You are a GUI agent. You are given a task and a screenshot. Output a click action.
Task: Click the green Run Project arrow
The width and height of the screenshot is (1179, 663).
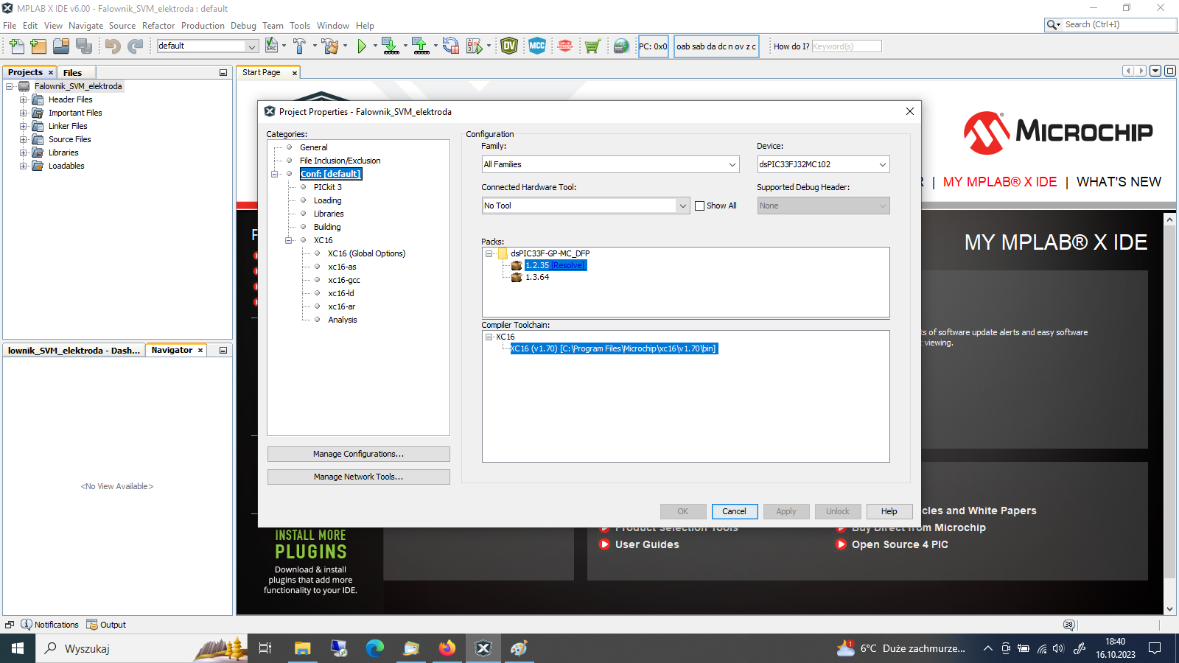click(362, 46)
